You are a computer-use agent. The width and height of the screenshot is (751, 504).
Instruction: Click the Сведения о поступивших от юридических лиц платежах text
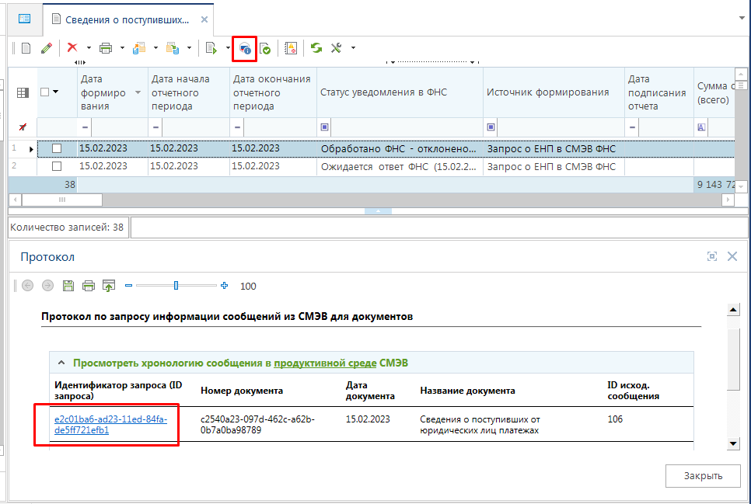pos(480,425)
